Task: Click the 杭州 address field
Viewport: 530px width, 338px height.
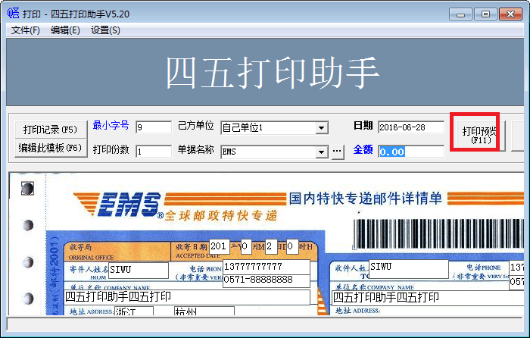Action: tap(204, 311)
